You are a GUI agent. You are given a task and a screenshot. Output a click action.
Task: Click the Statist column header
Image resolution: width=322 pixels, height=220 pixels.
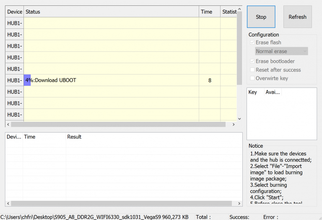point(229,12)
